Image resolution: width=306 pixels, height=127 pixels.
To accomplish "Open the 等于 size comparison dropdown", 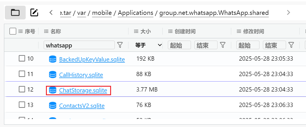I will tap(148, 45).
